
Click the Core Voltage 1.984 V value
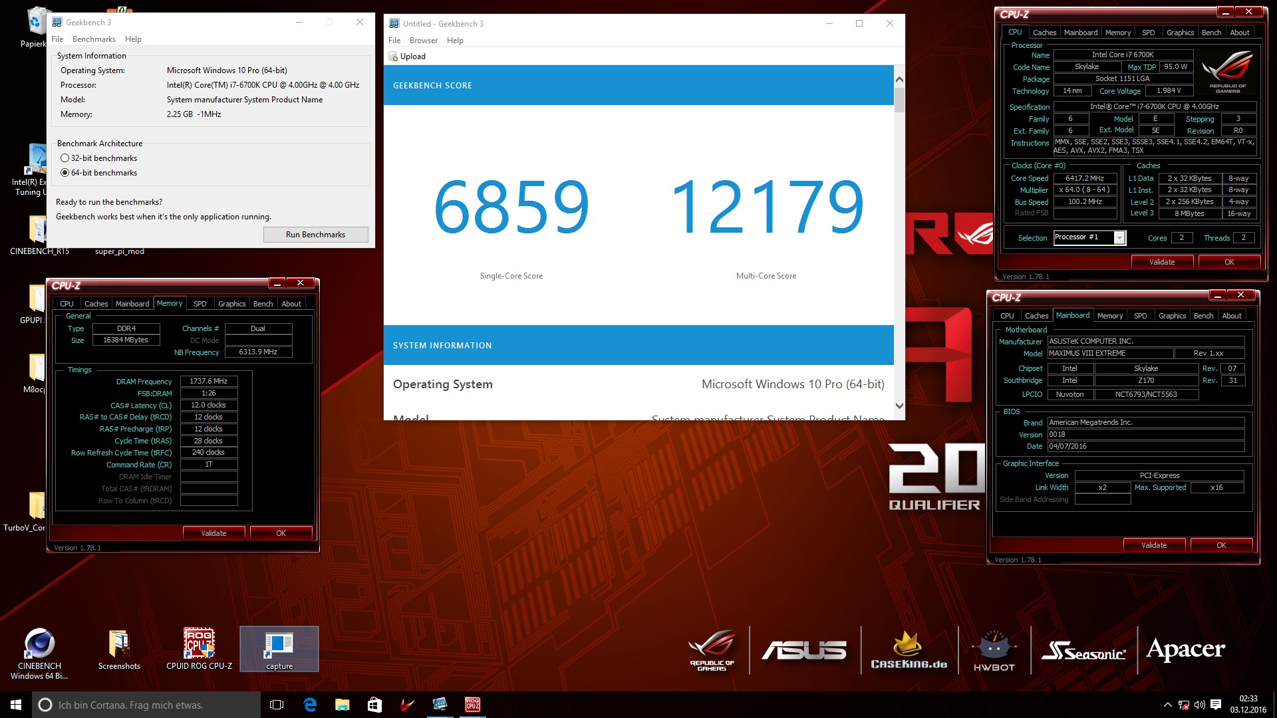pos(1169,91)
